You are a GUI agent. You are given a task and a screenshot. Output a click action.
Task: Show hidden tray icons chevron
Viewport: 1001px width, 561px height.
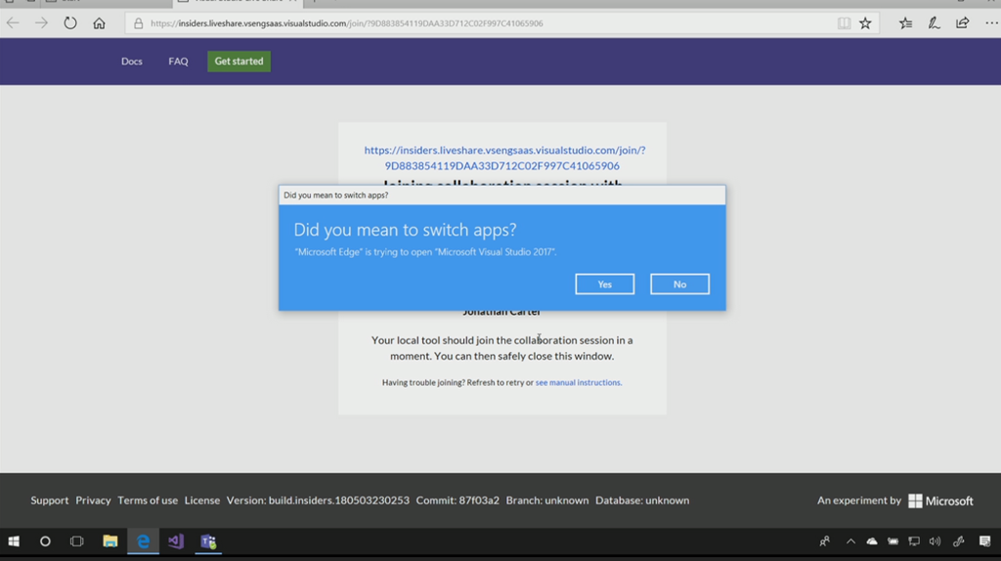pyautogui.click(x=850, y=541)
